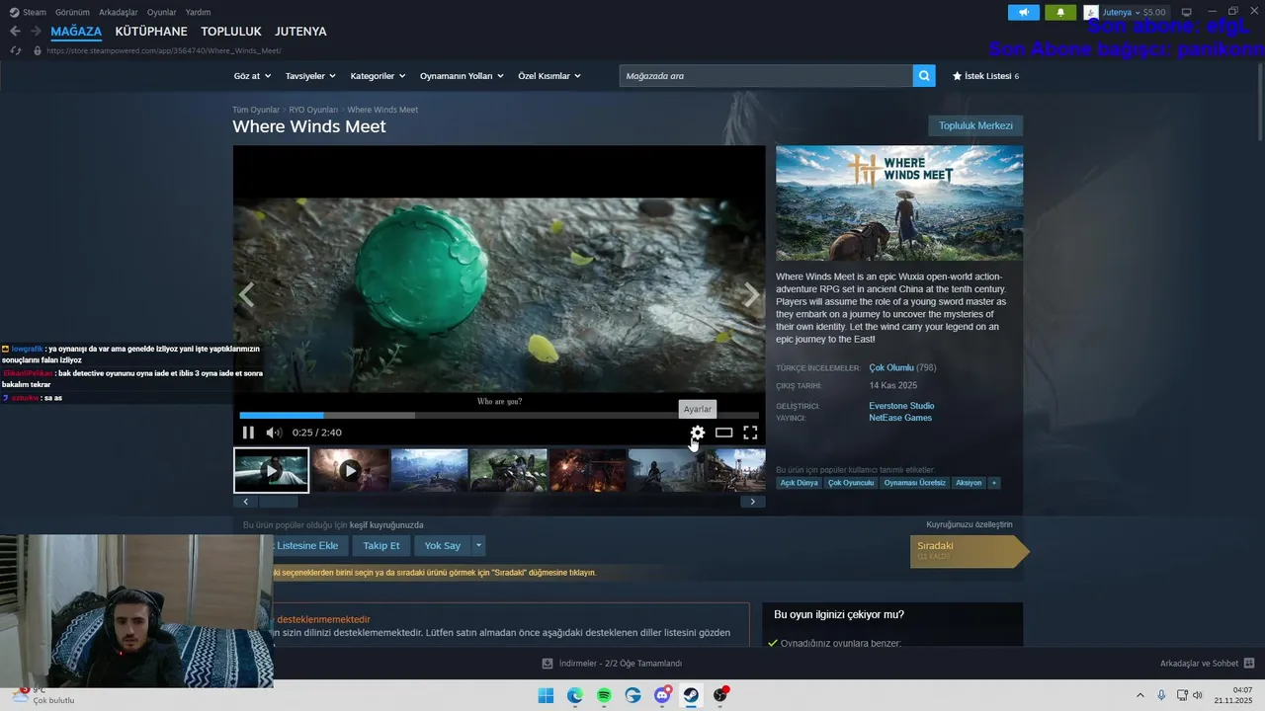This screenshot has width=1265, height=711.
Task: Navigate back with the back arrow
Action: click(x=15, y=32)
